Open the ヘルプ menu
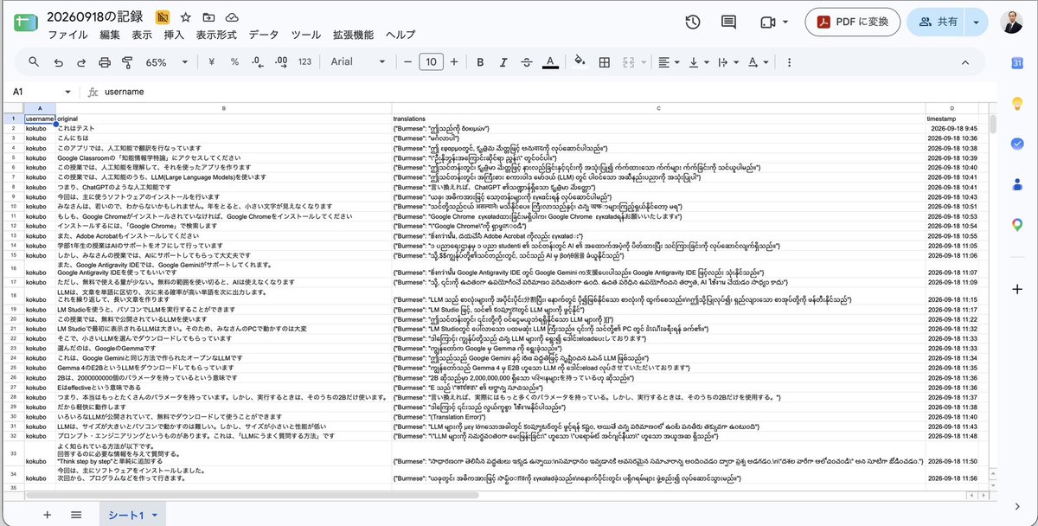1038x526 pixels. [x=400, y=35]
